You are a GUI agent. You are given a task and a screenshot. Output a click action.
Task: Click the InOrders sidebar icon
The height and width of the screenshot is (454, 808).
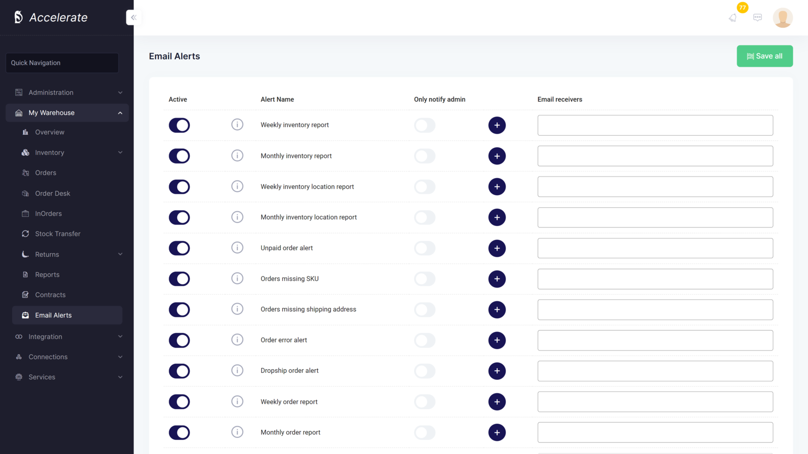click(25, 213)
